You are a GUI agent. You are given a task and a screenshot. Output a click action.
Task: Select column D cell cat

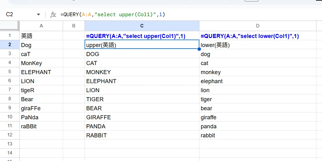(257, 63)
